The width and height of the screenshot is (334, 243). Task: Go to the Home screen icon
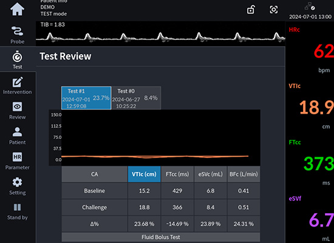click(x=17, y=9)
